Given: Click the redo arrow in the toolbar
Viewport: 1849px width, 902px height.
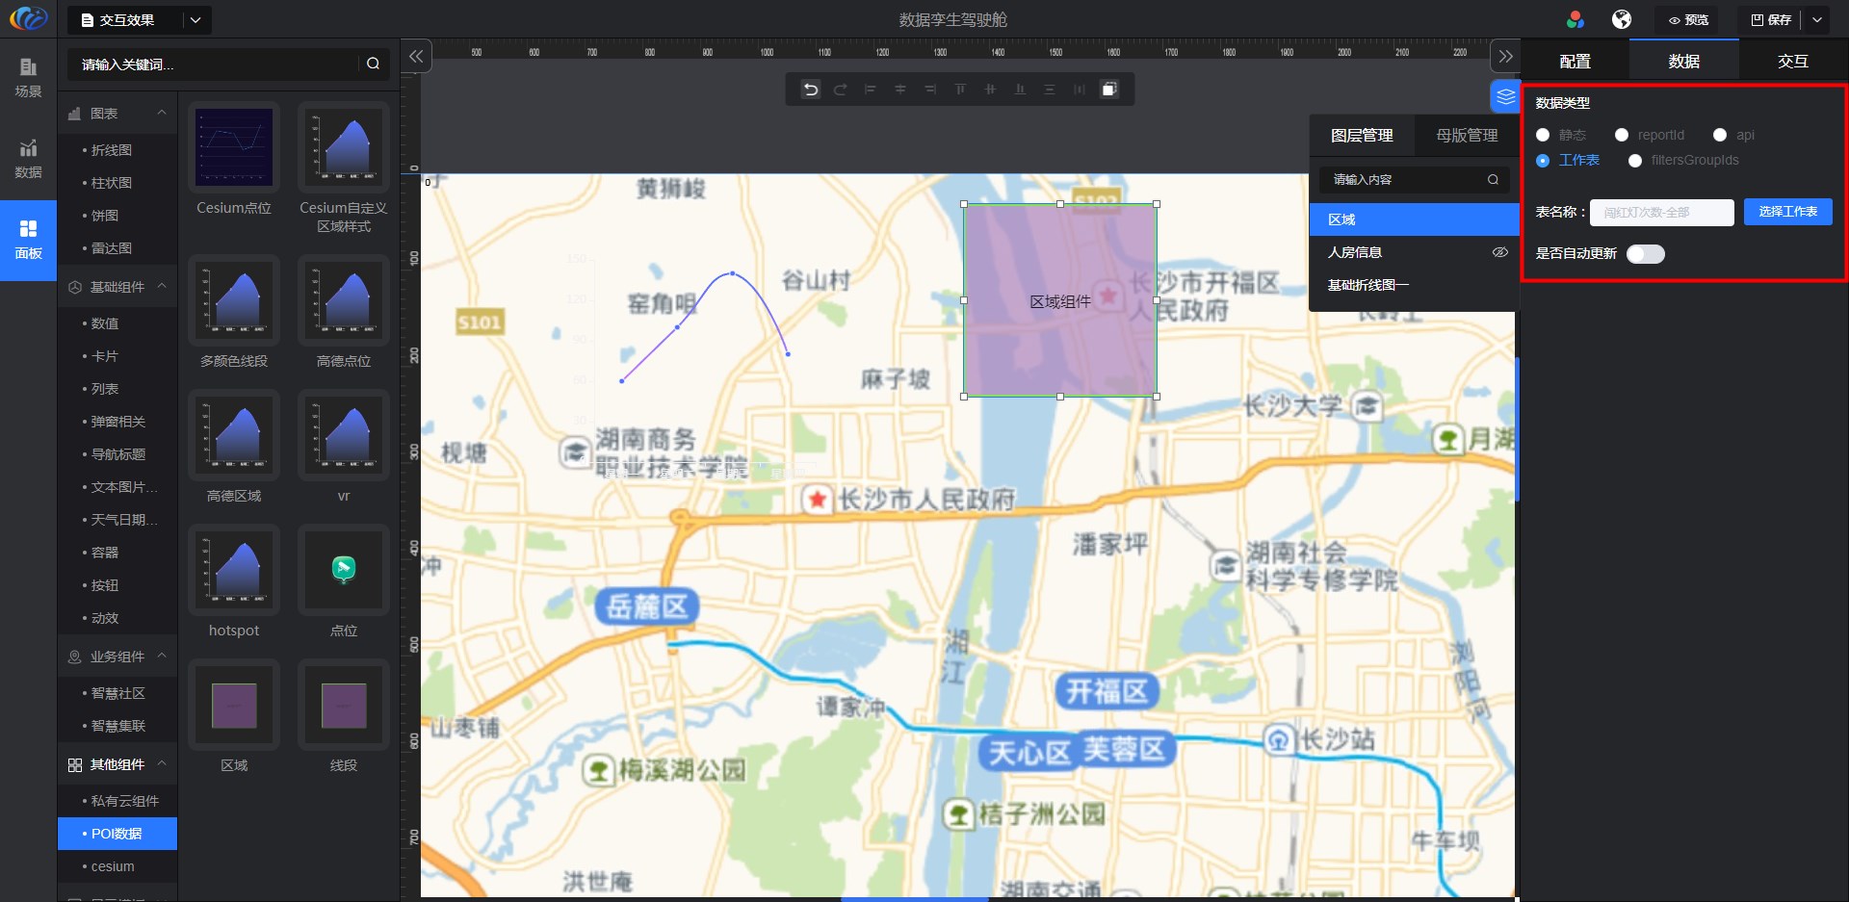Looking at the screenshot, I should [840, 90].
